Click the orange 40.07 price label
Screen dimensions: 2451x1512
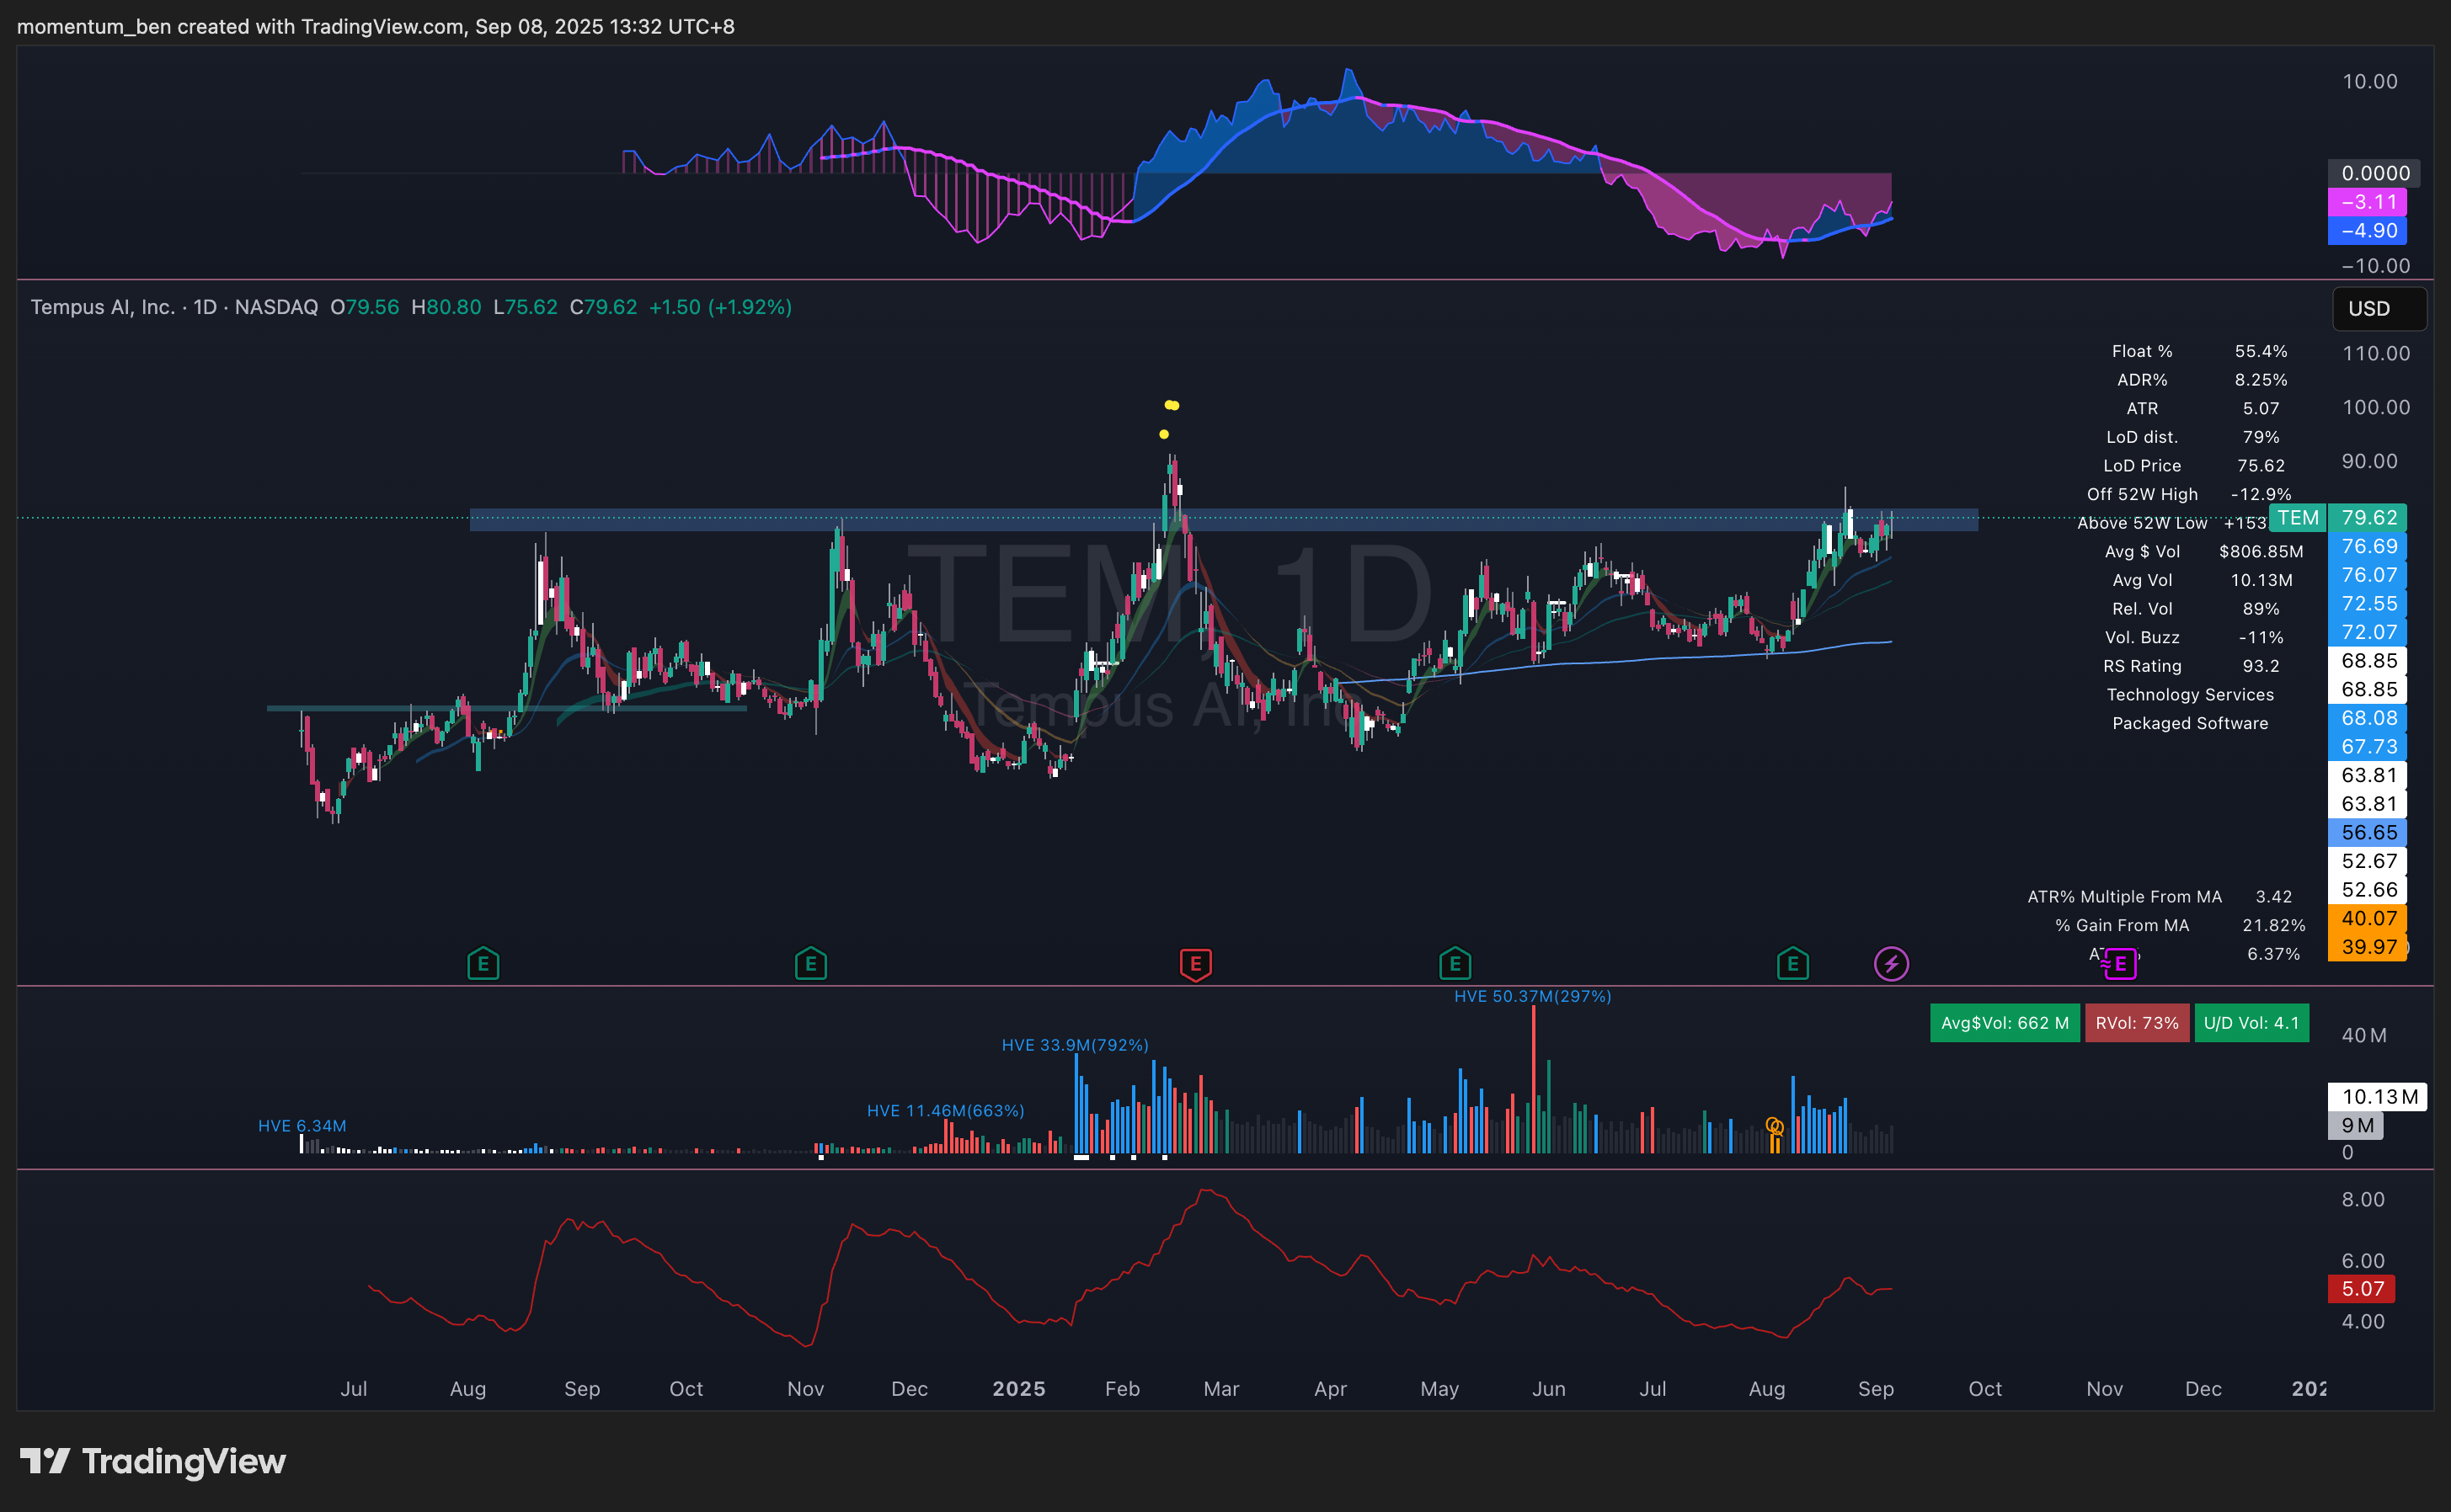2368,918
